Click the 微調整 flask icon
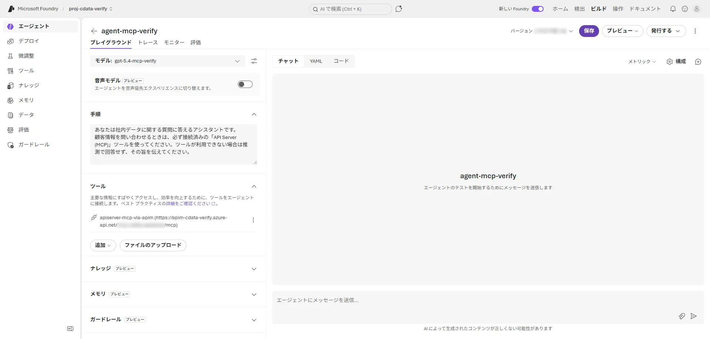Image resolution: width=710 pixels, height=339 pixels. 10,56
